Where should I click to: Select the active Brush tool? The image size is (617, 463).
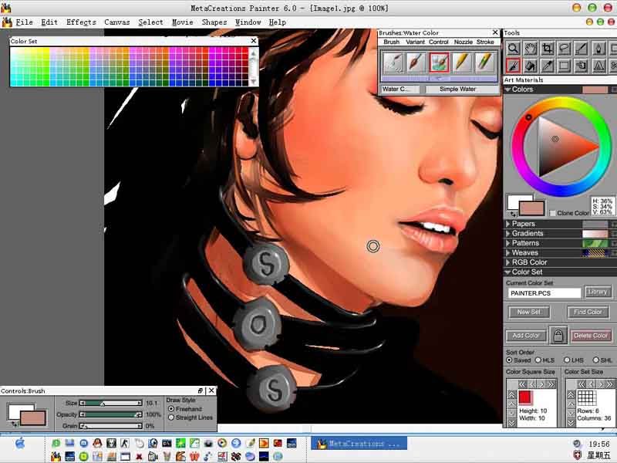coord(513,66)
